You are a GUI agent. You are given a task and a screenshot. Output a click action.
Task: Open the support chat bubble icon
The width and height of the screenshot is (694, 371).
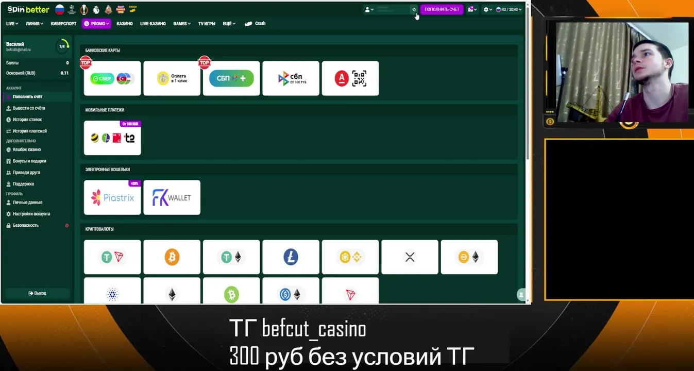(x=521, y=295)
